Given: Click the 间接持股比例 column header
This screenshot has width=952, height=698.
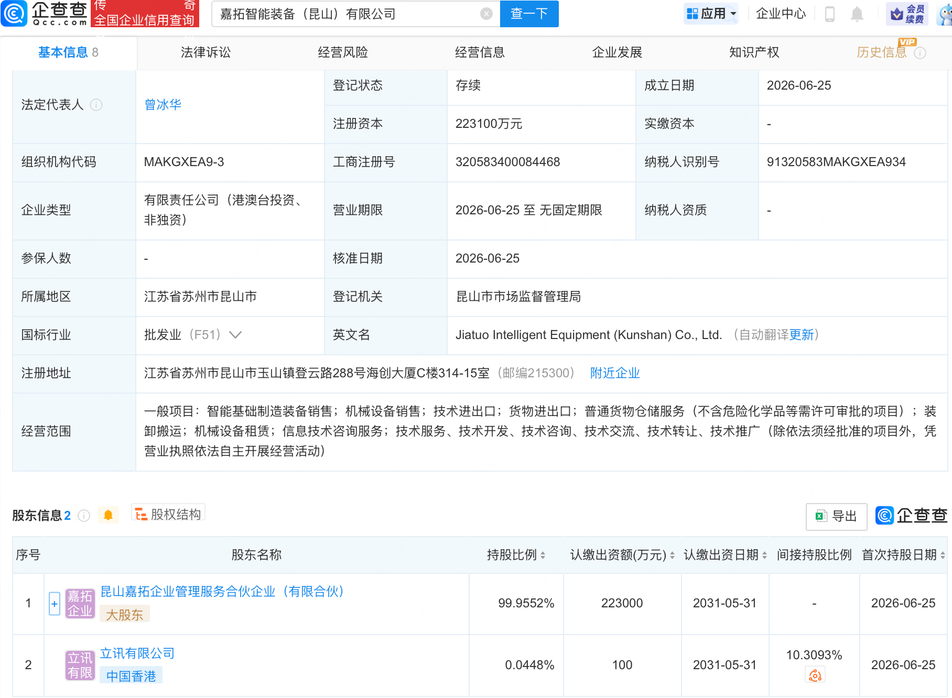Looking at the screenshot, I should pos(814,555).
